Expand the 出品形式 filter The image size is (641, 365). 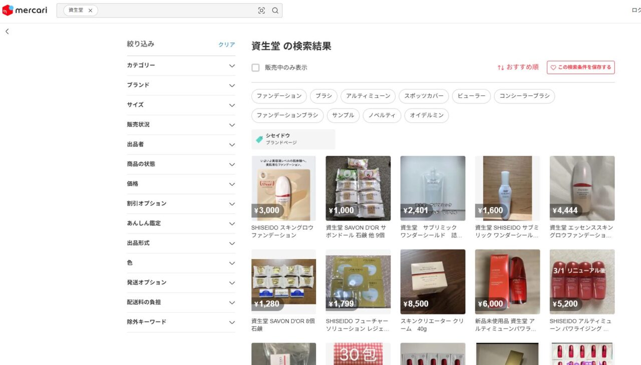[181, 243]
